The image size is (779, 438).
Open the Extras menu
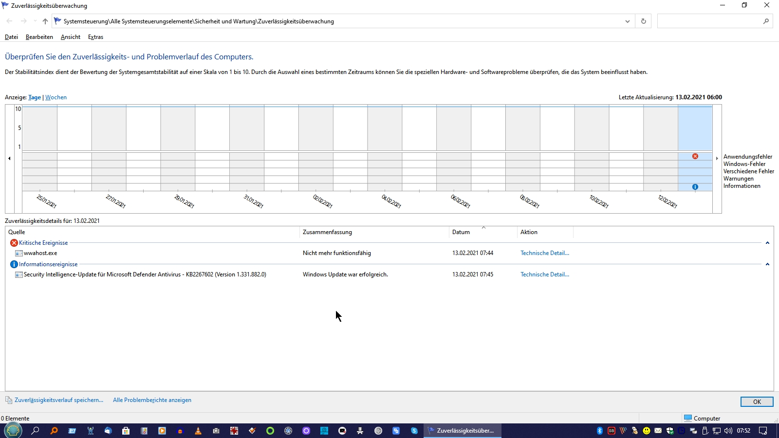click(95, 37)
